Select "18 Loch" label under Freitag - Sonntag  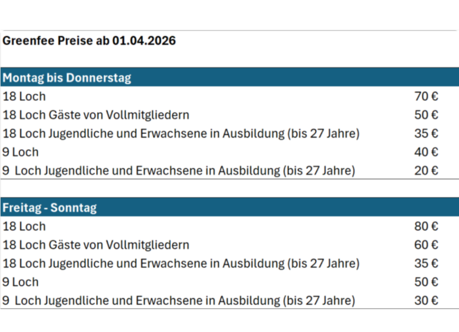coord(24,226)
